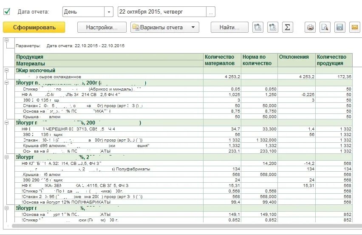362x235 pixels.
Task: Open Настройки... settings
Action: [x=102, y=27]
